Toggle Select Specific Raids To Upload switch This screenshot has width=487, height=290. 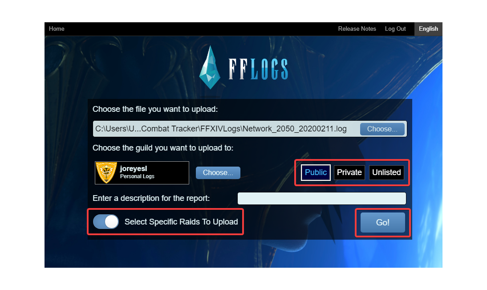(x=106, y=222)
